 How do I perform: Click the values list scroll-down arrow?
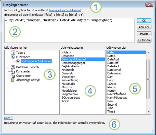coord(148,112)
